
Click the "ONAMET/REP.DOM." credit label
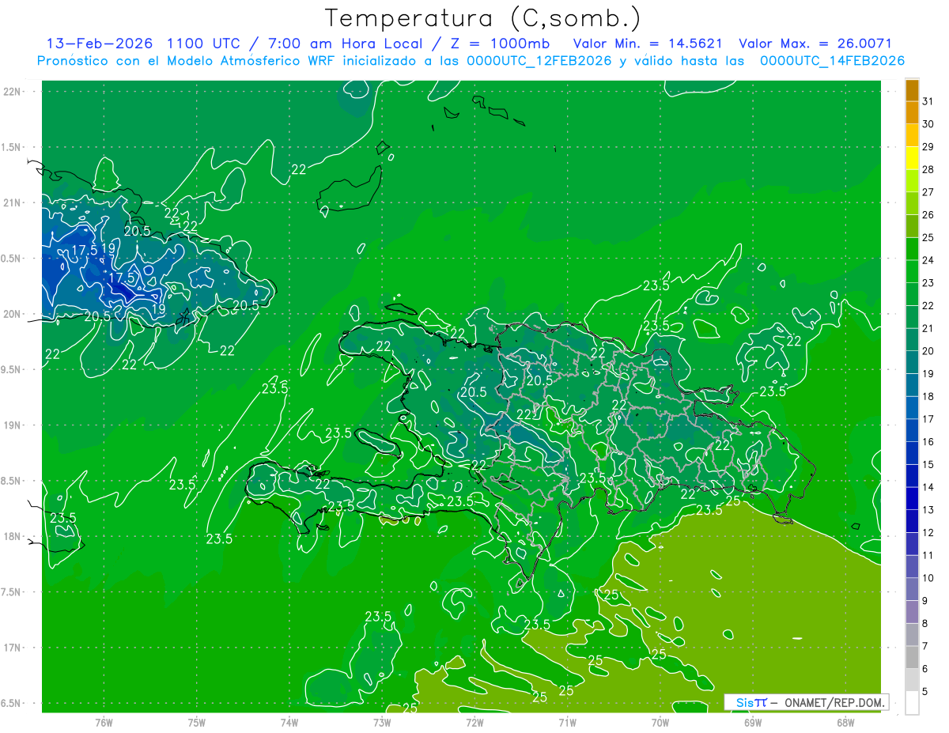tap(835, 702)
